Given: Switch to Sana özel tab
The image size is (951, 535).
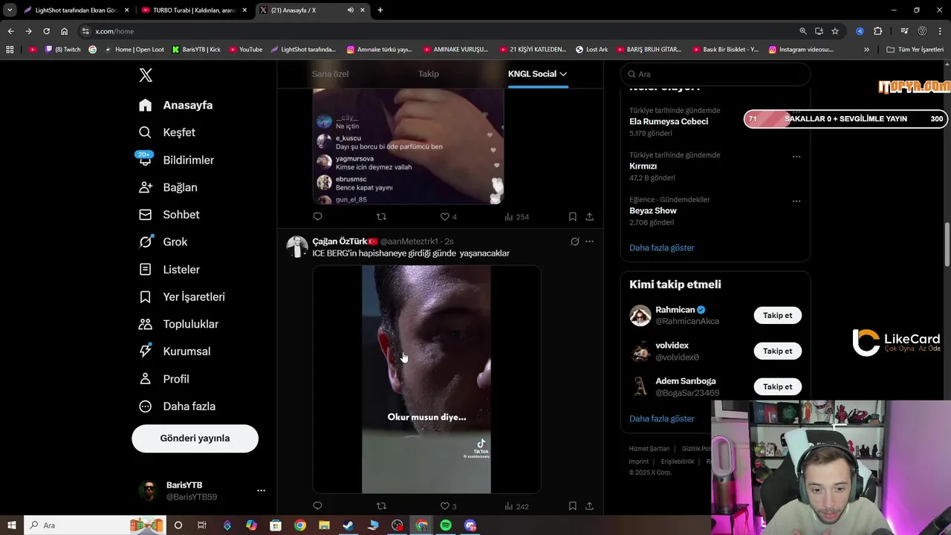Looking at the screenshot, I should (x=330, y=74).
